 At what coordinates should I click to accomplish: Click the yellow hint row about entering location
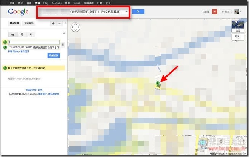pos(34,68)
